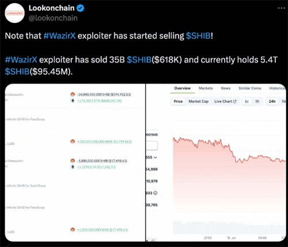The height and width of the screenshot is (247, 288).
Task: Toggle the Price chart view
Action: pos(178,102)
